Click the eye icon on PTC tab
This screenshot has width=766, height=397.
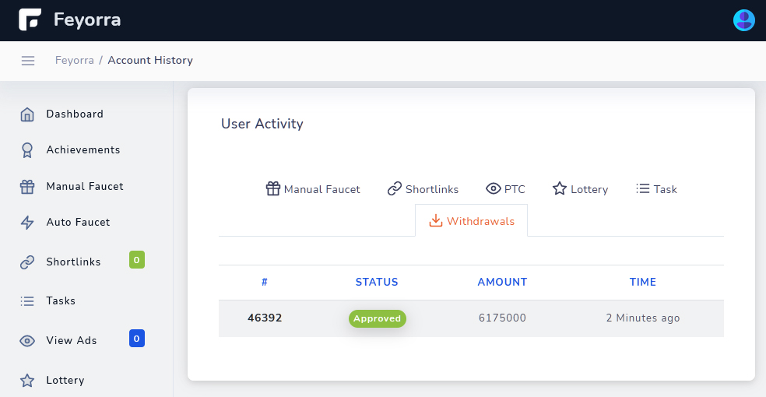[x=494, y=188]
